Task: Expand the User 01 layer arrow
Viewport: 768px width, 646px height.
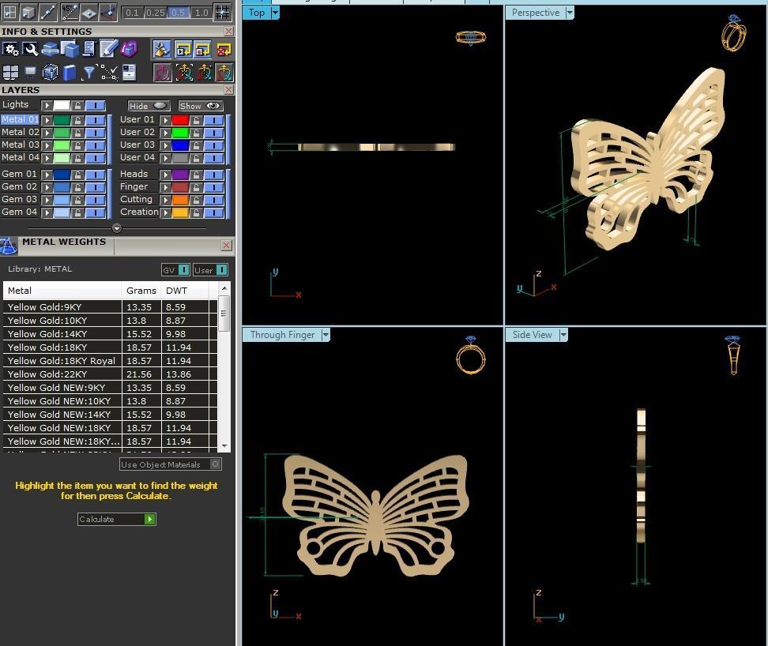Action: 166,120
